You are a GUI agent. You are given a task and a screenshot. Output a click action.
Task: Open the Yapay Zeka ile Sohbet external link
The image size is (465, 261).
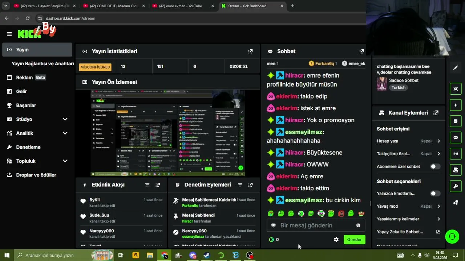[x=438, y=232]
